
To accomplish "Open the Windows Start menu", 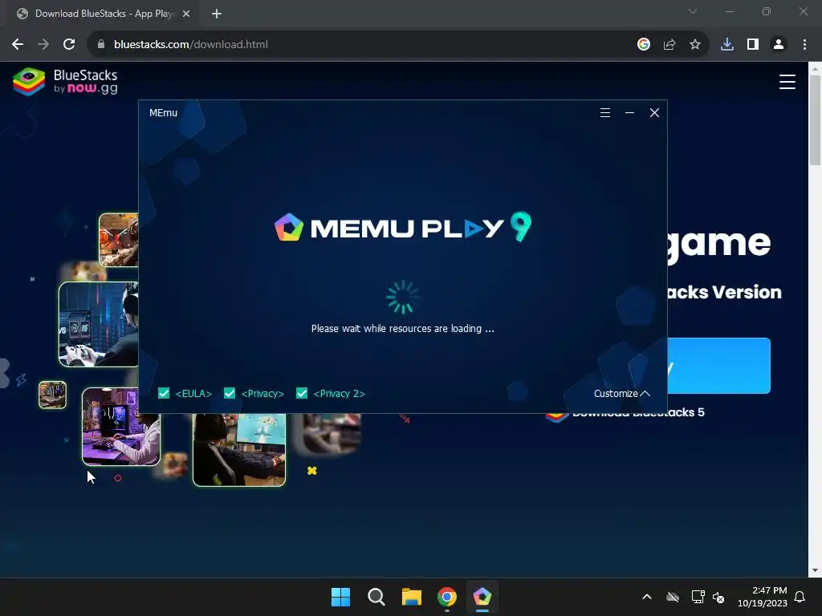I will coord(340,597).
